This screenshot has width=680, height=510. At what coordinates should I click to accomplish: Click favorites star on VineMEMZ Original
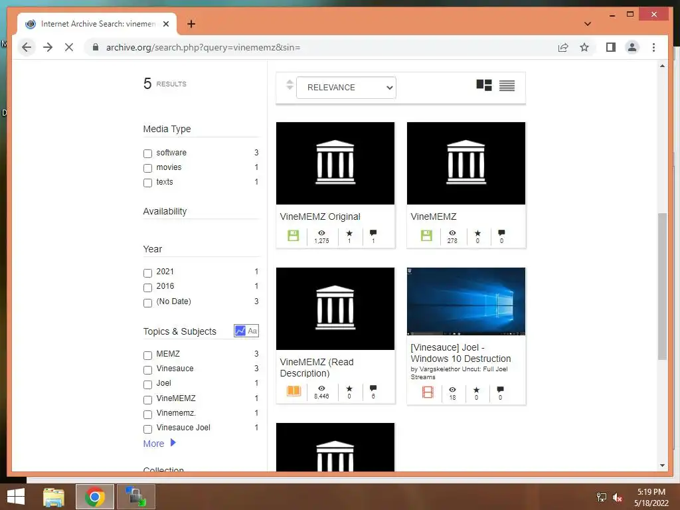tap(349, 233)
